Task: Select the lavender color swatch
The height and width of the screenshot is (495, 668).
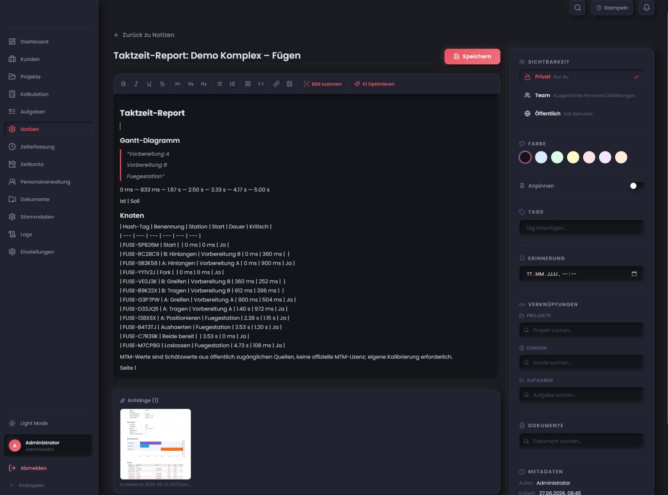Action: tap(605, 157)
